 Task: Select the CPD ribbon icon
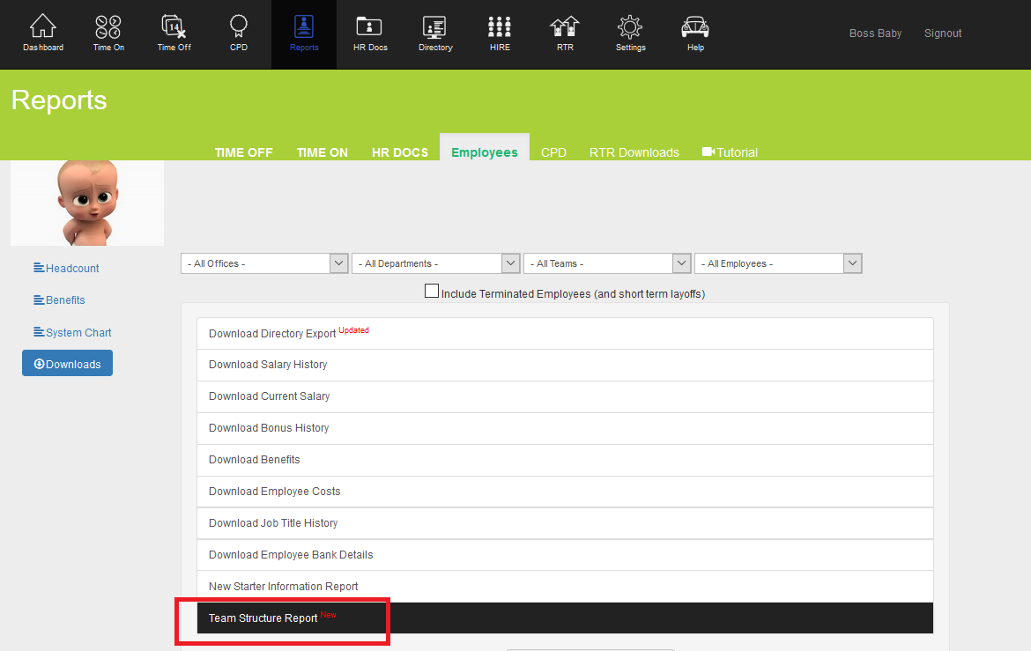[x=239, y=27]
